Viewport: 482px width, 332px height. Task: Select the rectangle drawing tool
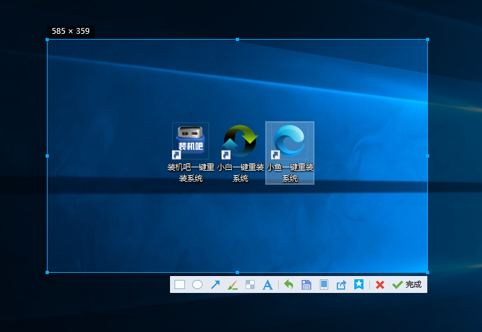coord(180,284)
